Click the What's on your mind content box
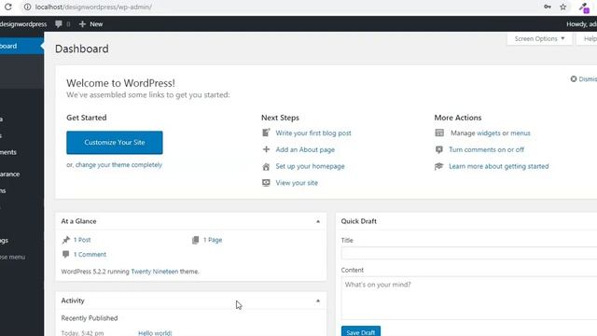Viewport: 597px width, 336px height. [x=469, y=299]
